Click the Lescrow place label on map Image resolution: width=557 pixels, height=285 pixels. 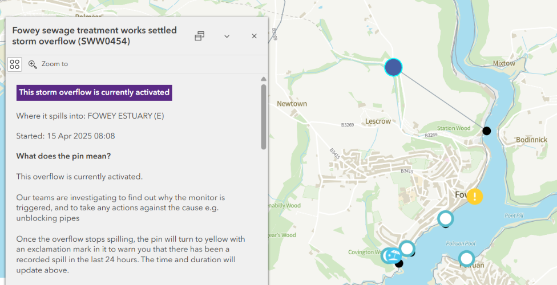(378, 121)
